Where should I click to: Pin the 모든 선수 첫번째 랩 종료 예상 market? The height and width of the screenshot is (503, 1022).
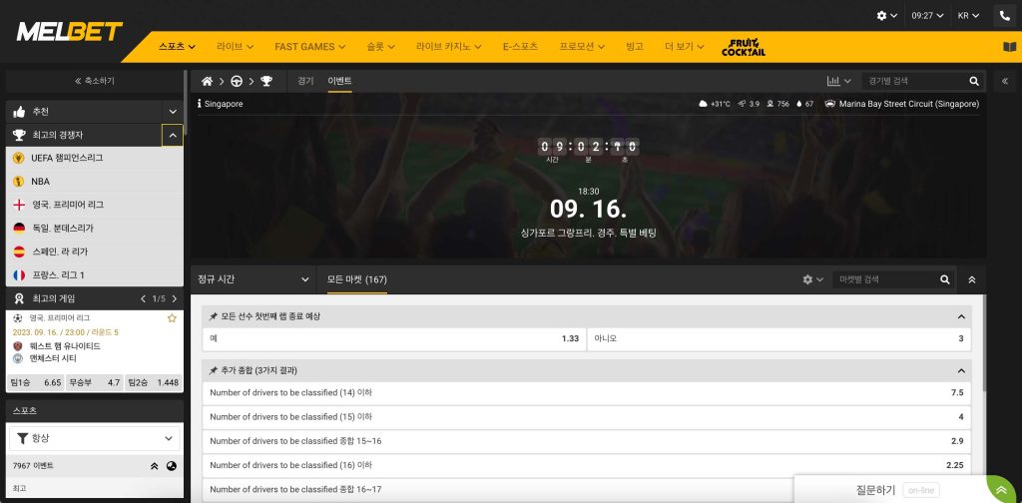214,316
